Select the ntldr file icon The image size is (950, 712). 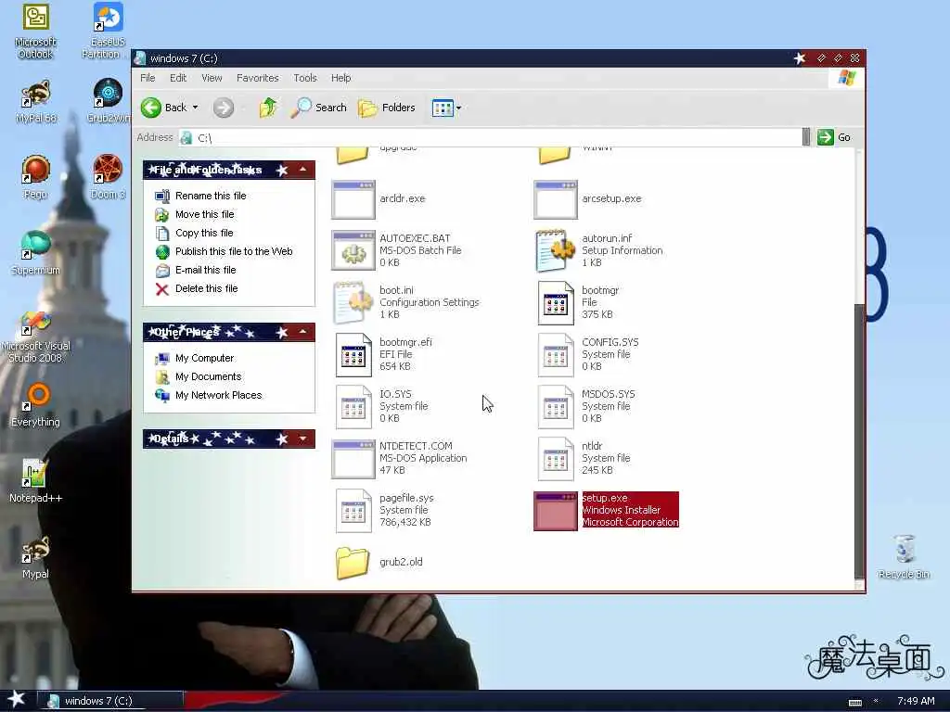click(x=556, y=459)
